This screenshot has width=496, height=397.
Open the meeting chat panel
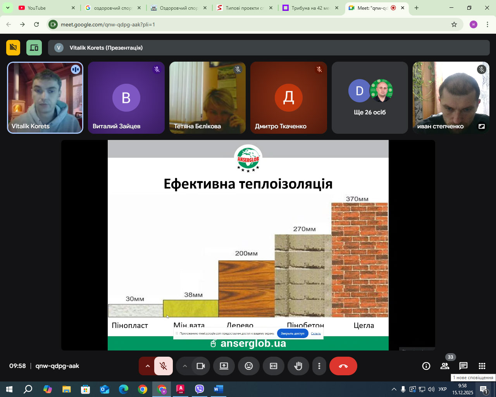click(x=463, y=366)
